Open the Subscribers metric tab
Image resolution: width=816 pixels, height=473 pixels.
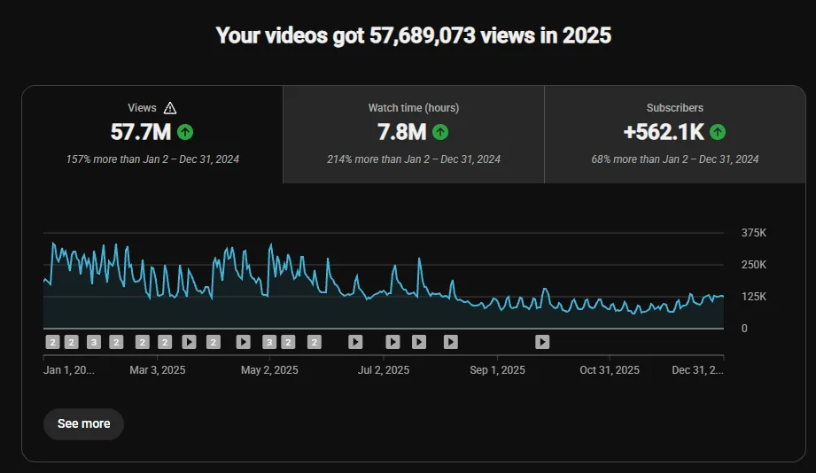(675, 135)
